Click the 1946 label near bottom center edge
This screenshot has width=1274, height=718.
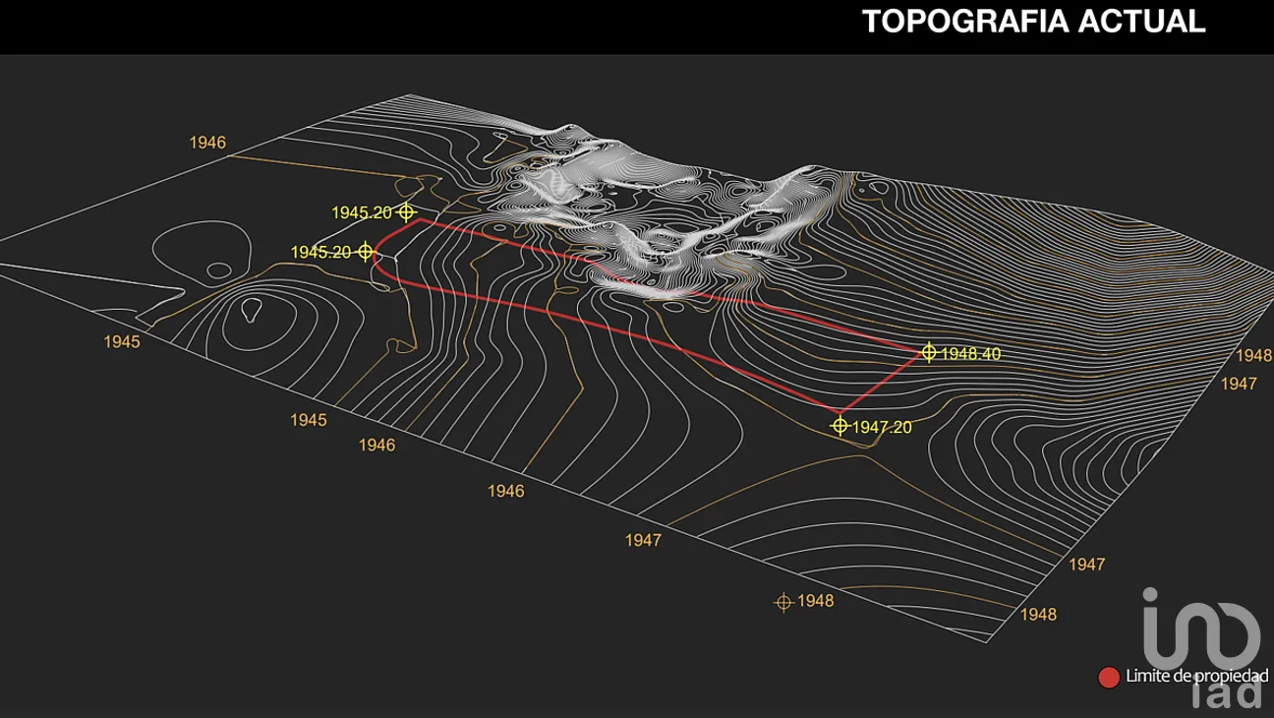(505, 491)
